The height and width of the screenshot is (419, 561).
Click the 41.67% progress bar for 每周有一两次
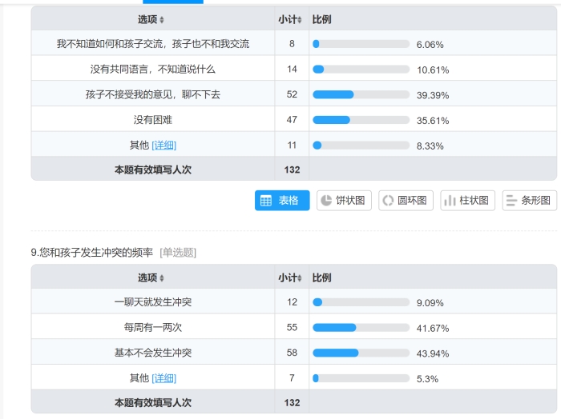point(359,328)
